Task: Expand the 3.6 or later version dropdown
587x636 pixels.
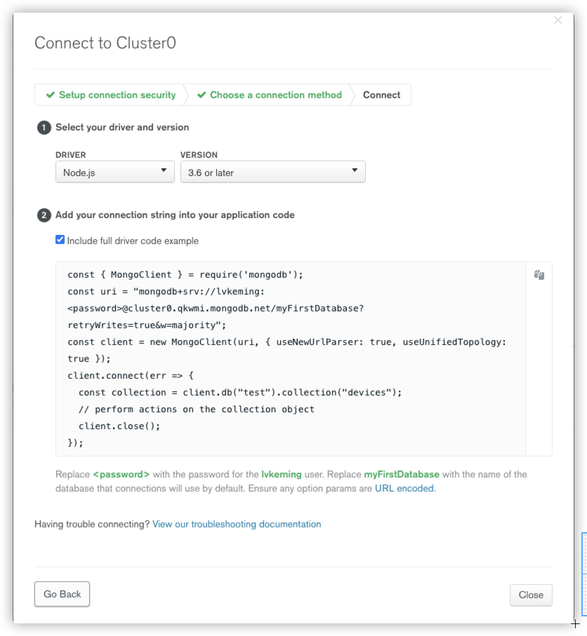Action: coord(273,172)
